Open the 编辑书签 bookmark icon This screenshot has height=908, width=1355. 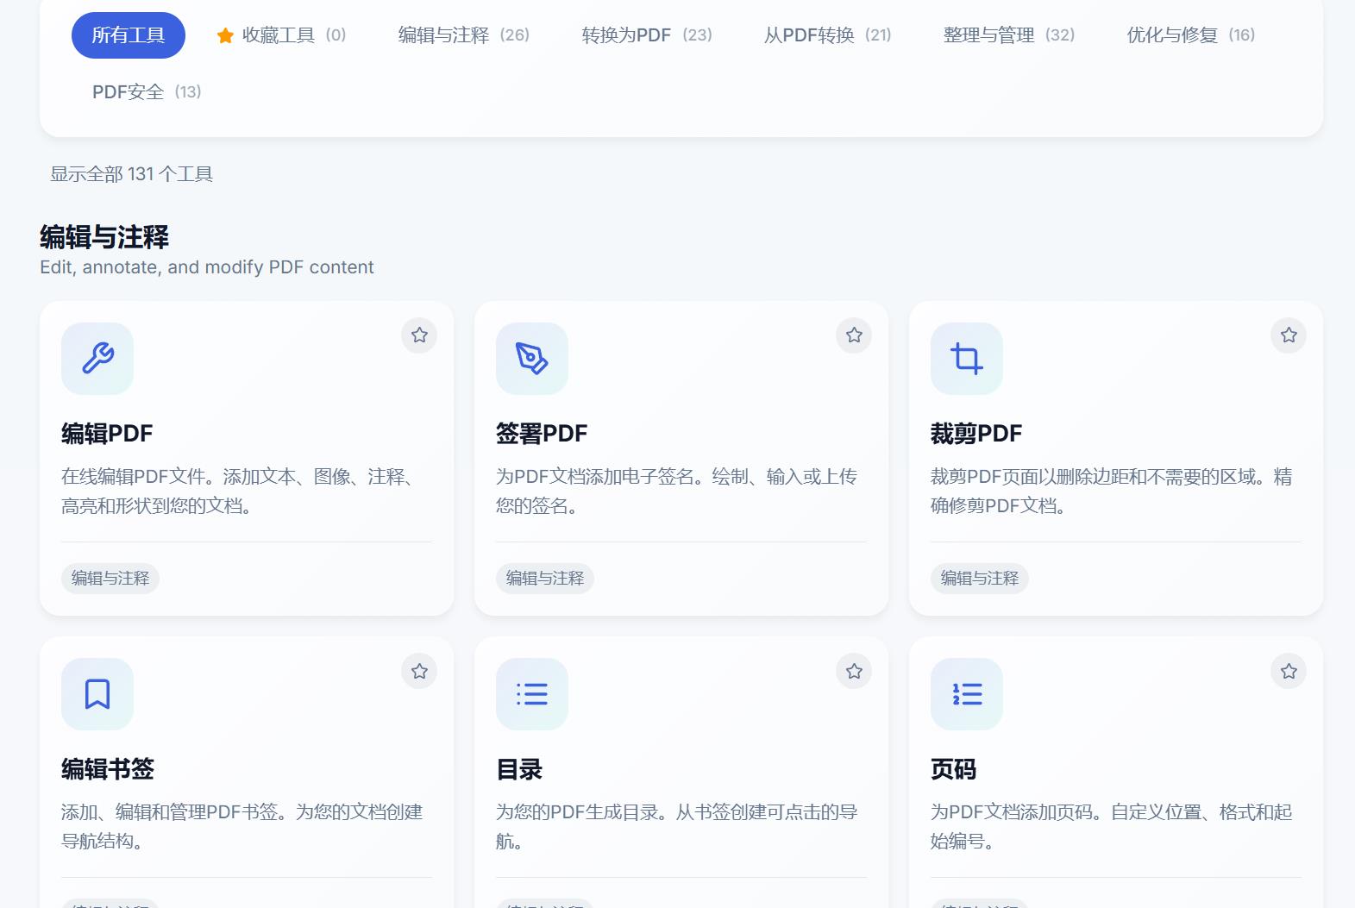(97, 694)
